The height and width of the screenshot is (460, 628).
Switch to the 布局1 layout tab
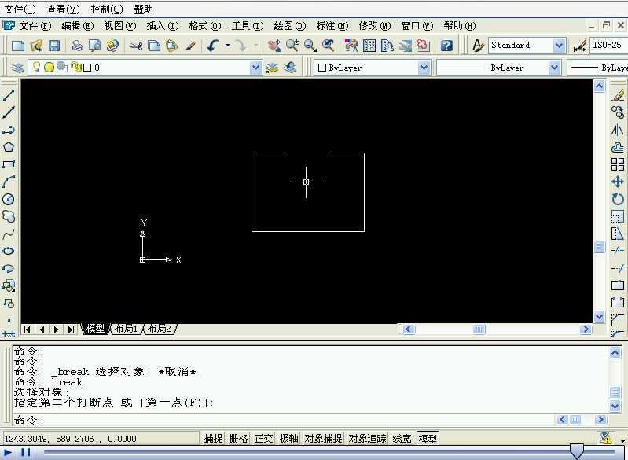pos(126,329)
